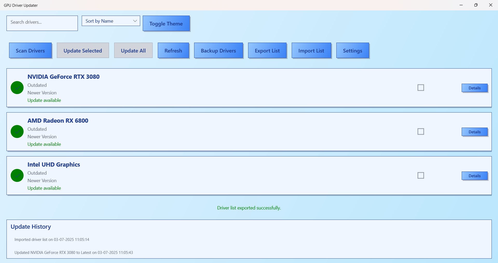This screenshot has height=263, width=498.
Task: Show Details for Intel UHD Graphics
Action: click(x=474, y=176)
